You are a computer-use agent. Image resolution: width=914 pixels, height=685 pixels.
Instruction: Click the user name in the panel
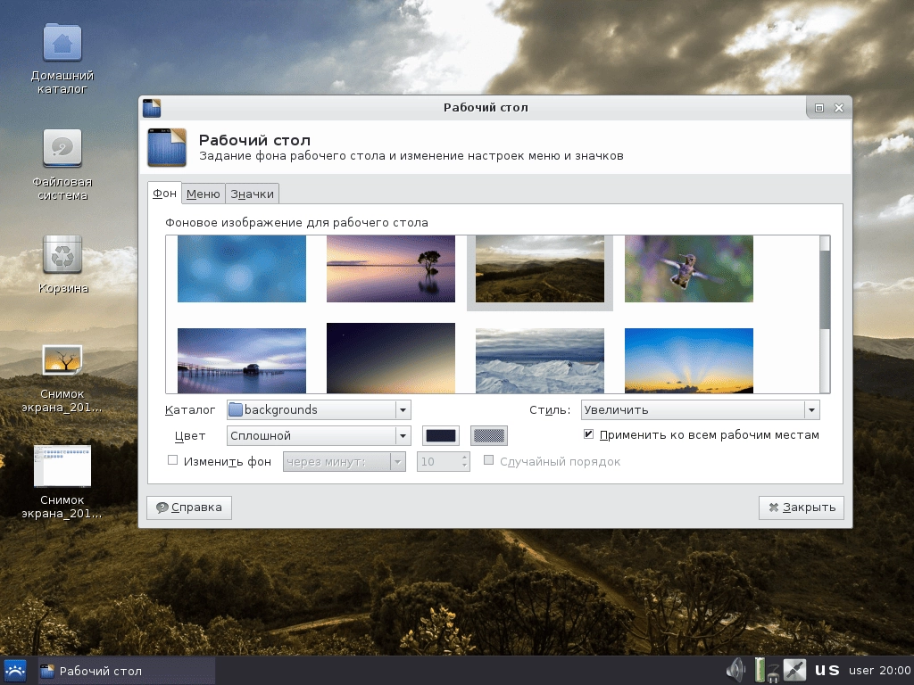[x=861, y=671]
